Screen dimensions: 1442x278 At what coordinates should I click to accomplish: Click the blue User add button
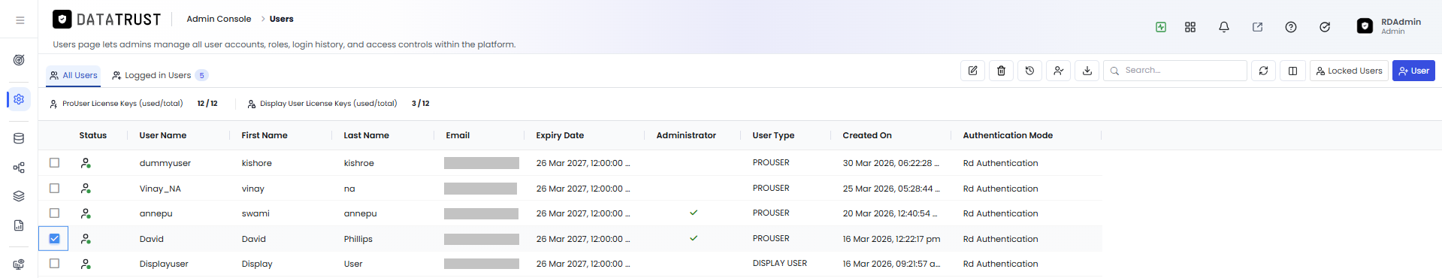[x=1413, y=71]
